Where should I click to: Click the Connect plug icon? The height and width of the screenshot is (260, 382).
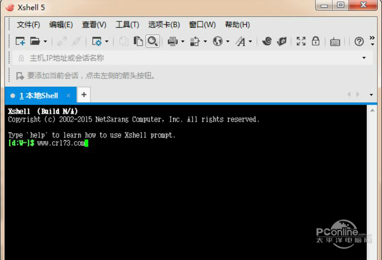tap(62, 41)
